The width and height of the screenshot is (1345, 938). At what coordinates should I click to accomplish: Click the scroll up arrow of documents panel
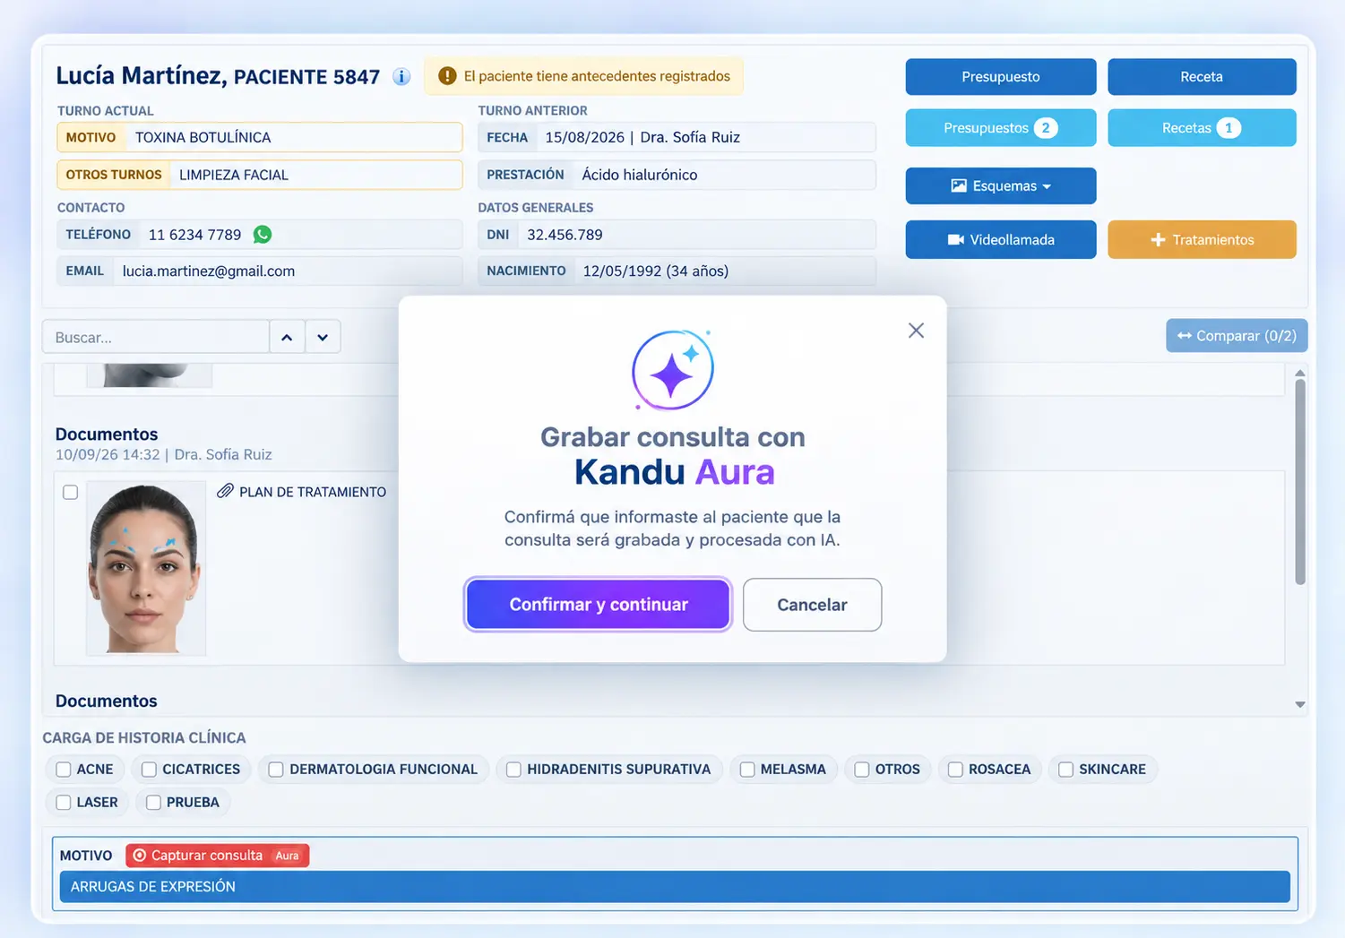1300,373
